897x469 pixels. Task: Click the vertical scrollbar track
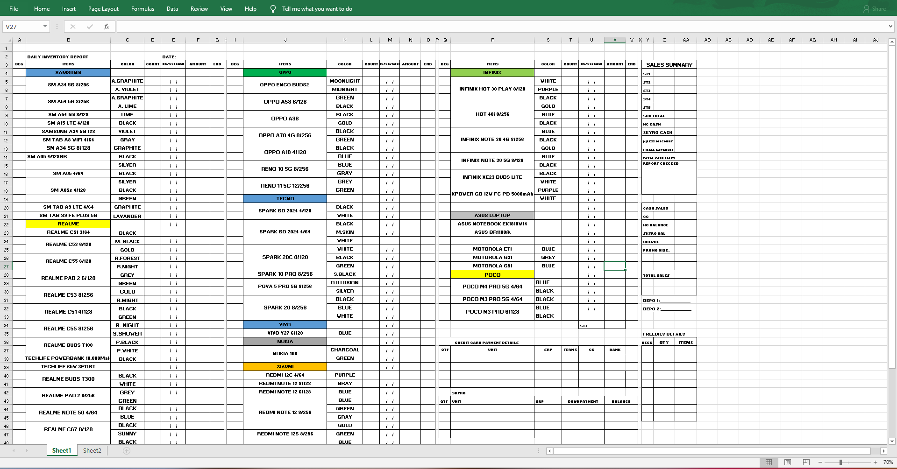[x=892, y=241]
